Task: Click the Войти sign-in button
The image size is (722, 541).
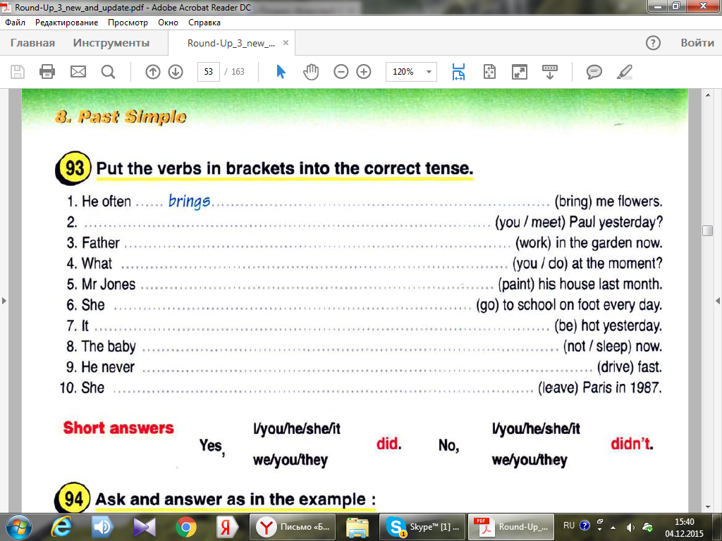Action: (697, 43)
